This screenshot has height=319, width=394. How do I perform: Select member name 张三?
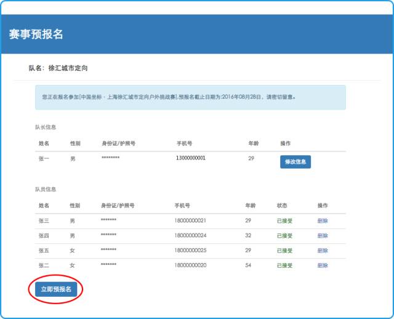44,220
